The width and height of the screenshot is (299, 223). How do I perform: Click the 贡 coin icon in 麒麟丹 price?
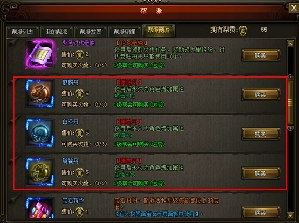point(79,94)
